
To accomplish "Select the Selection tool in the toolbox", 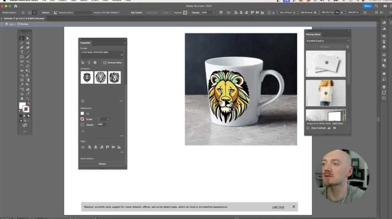I will (x=22, y=38).
